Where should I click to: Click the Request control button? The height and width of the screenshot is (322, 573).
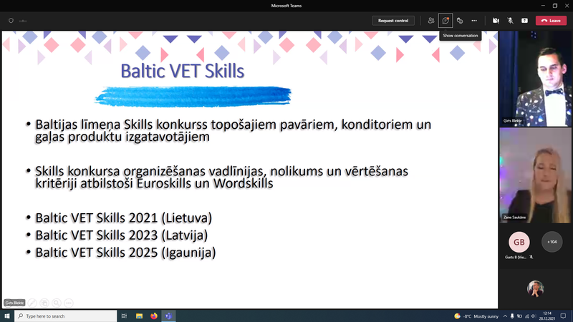393,21
